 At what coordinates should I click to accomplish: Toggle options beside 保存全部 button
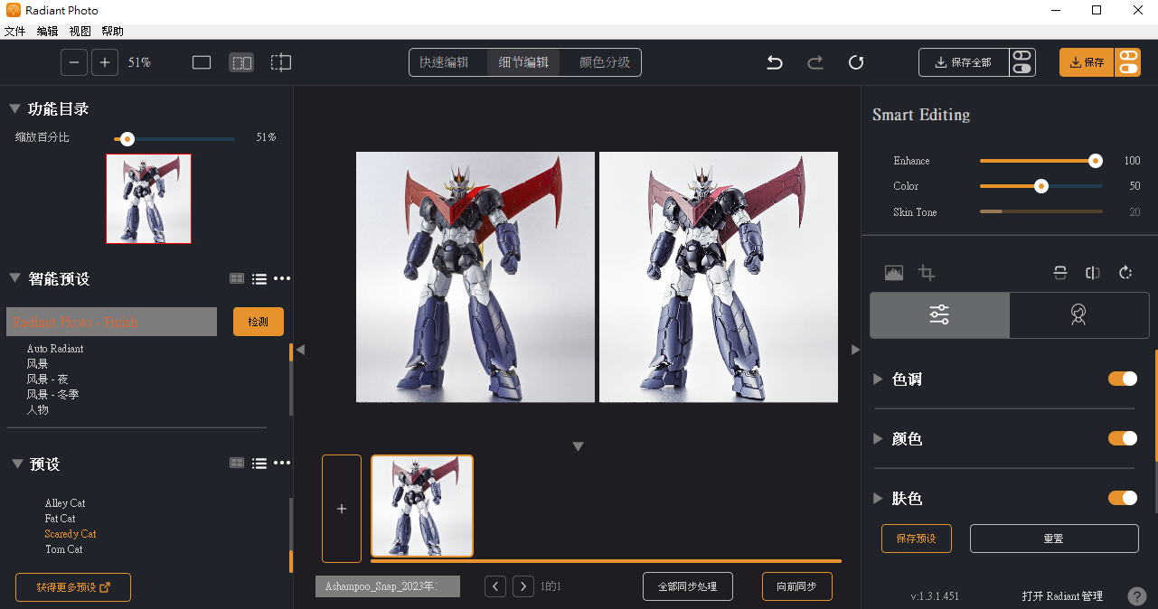click(x=1022, y=62)
